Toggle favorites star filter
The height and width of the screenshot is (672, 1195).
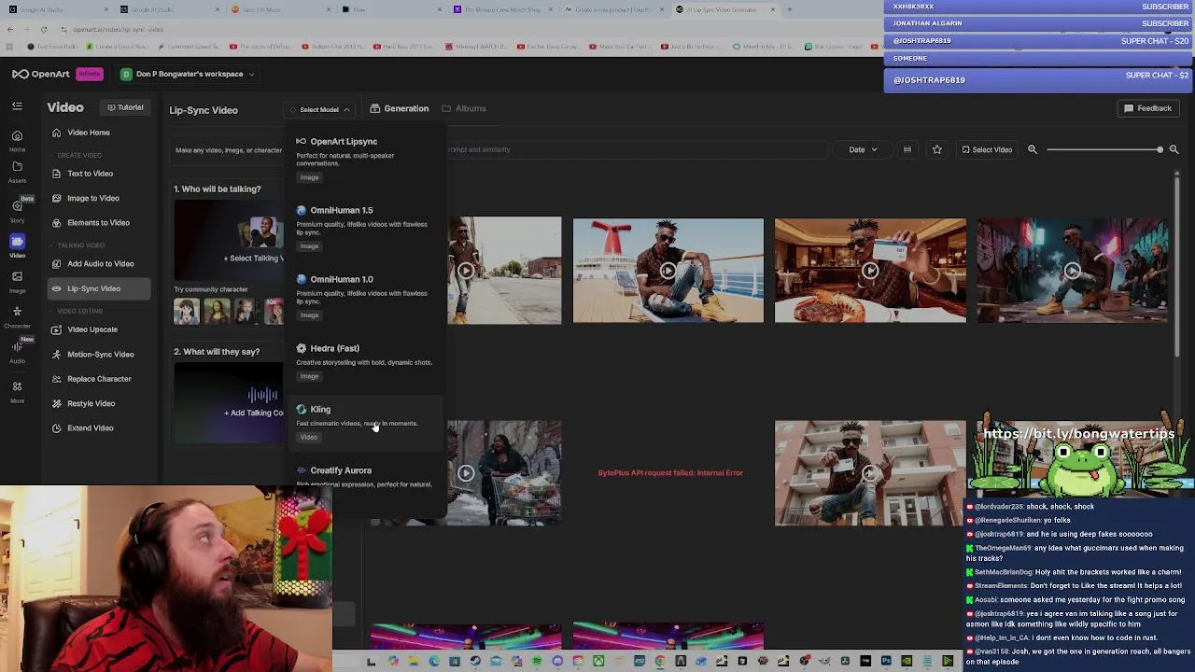point(936,149)
